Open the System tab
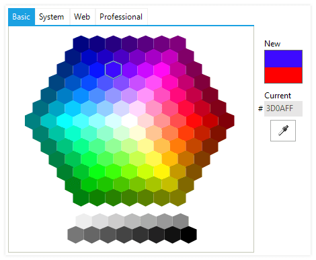The height and width of the screenshot is (260, 316). click(x=52, y=17)
